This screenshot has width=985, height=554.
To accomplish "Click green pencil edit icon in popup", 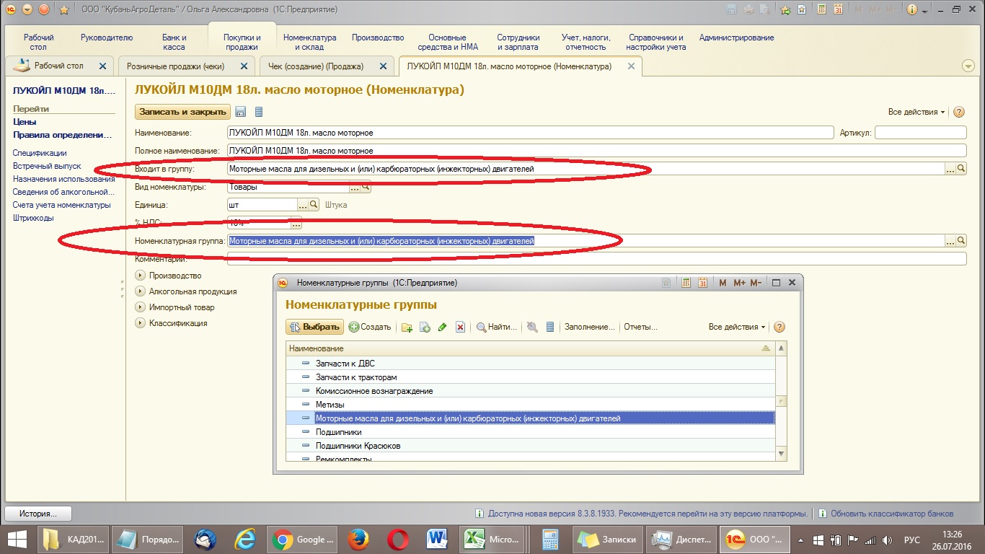I will point(443,327).
